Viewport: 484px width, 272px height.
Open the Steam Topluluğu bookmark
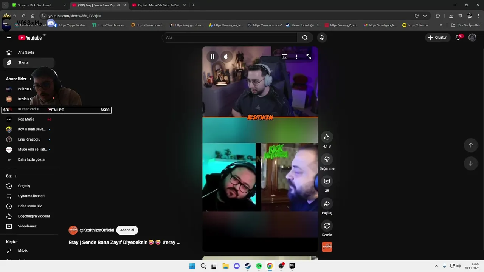coord(303,25)
